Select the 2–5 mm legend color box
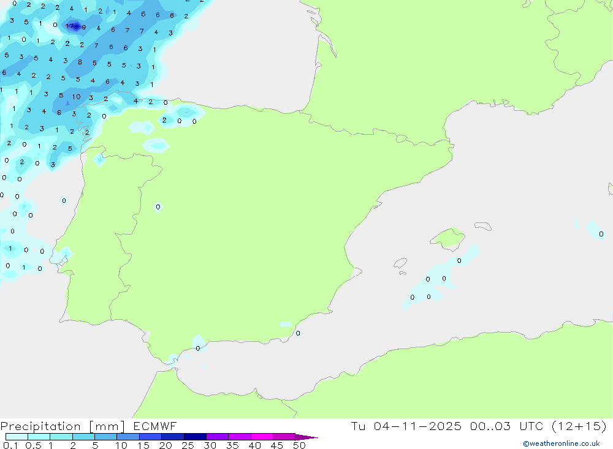Screen dimensions: 613x449 point(83,437)
